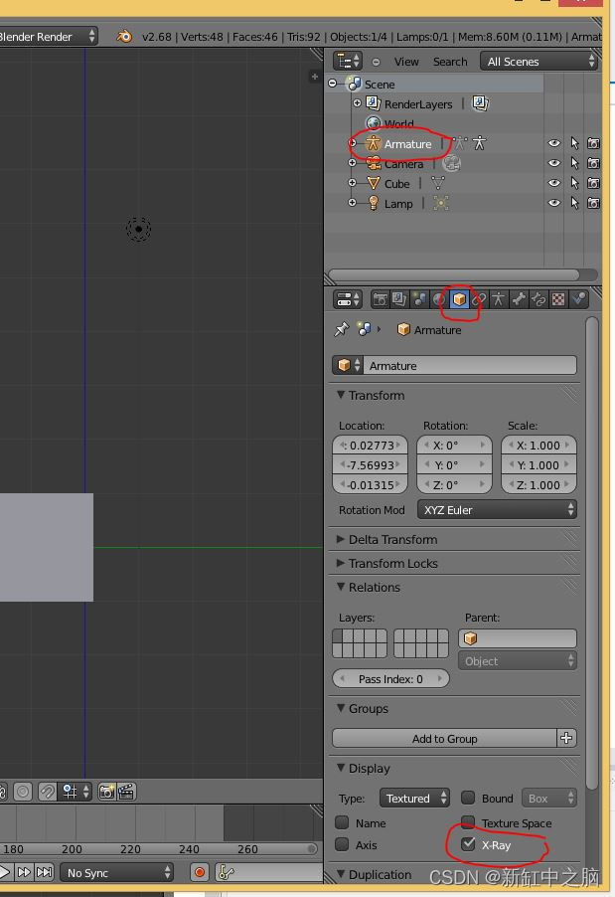Toggle the snap magnet icon
This screenshot has width=615, height=897.
pos(47,792)
